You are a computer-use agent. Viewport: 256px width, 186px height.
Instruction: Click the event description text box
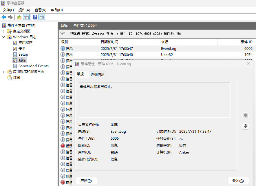[154, 100]
